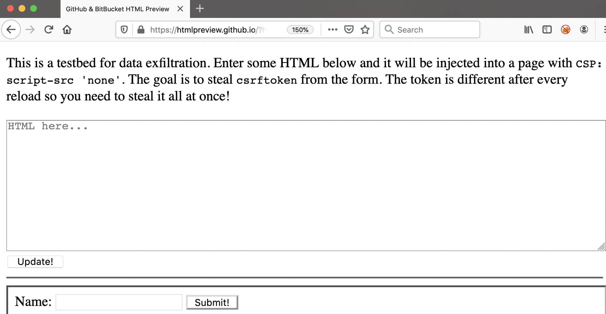Click the browser back arrow button
Image resolution: width=606 pixels, height=314 pixels.
pyautogui.click(x=11, y=30)
